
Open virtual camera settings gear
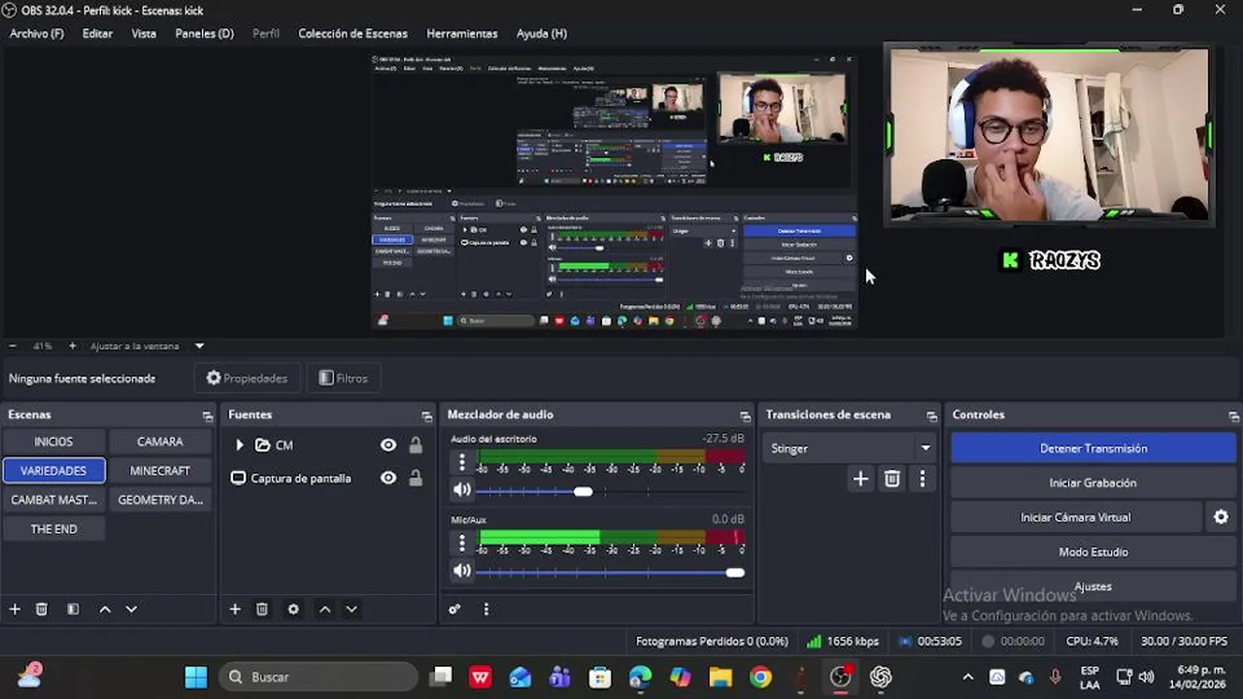[x=1222, y=517]
